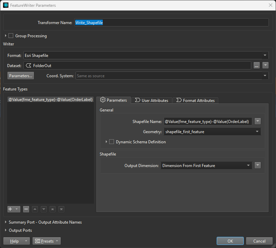Open the Format dropdown showing Esri Shapefile

point(146,55)
